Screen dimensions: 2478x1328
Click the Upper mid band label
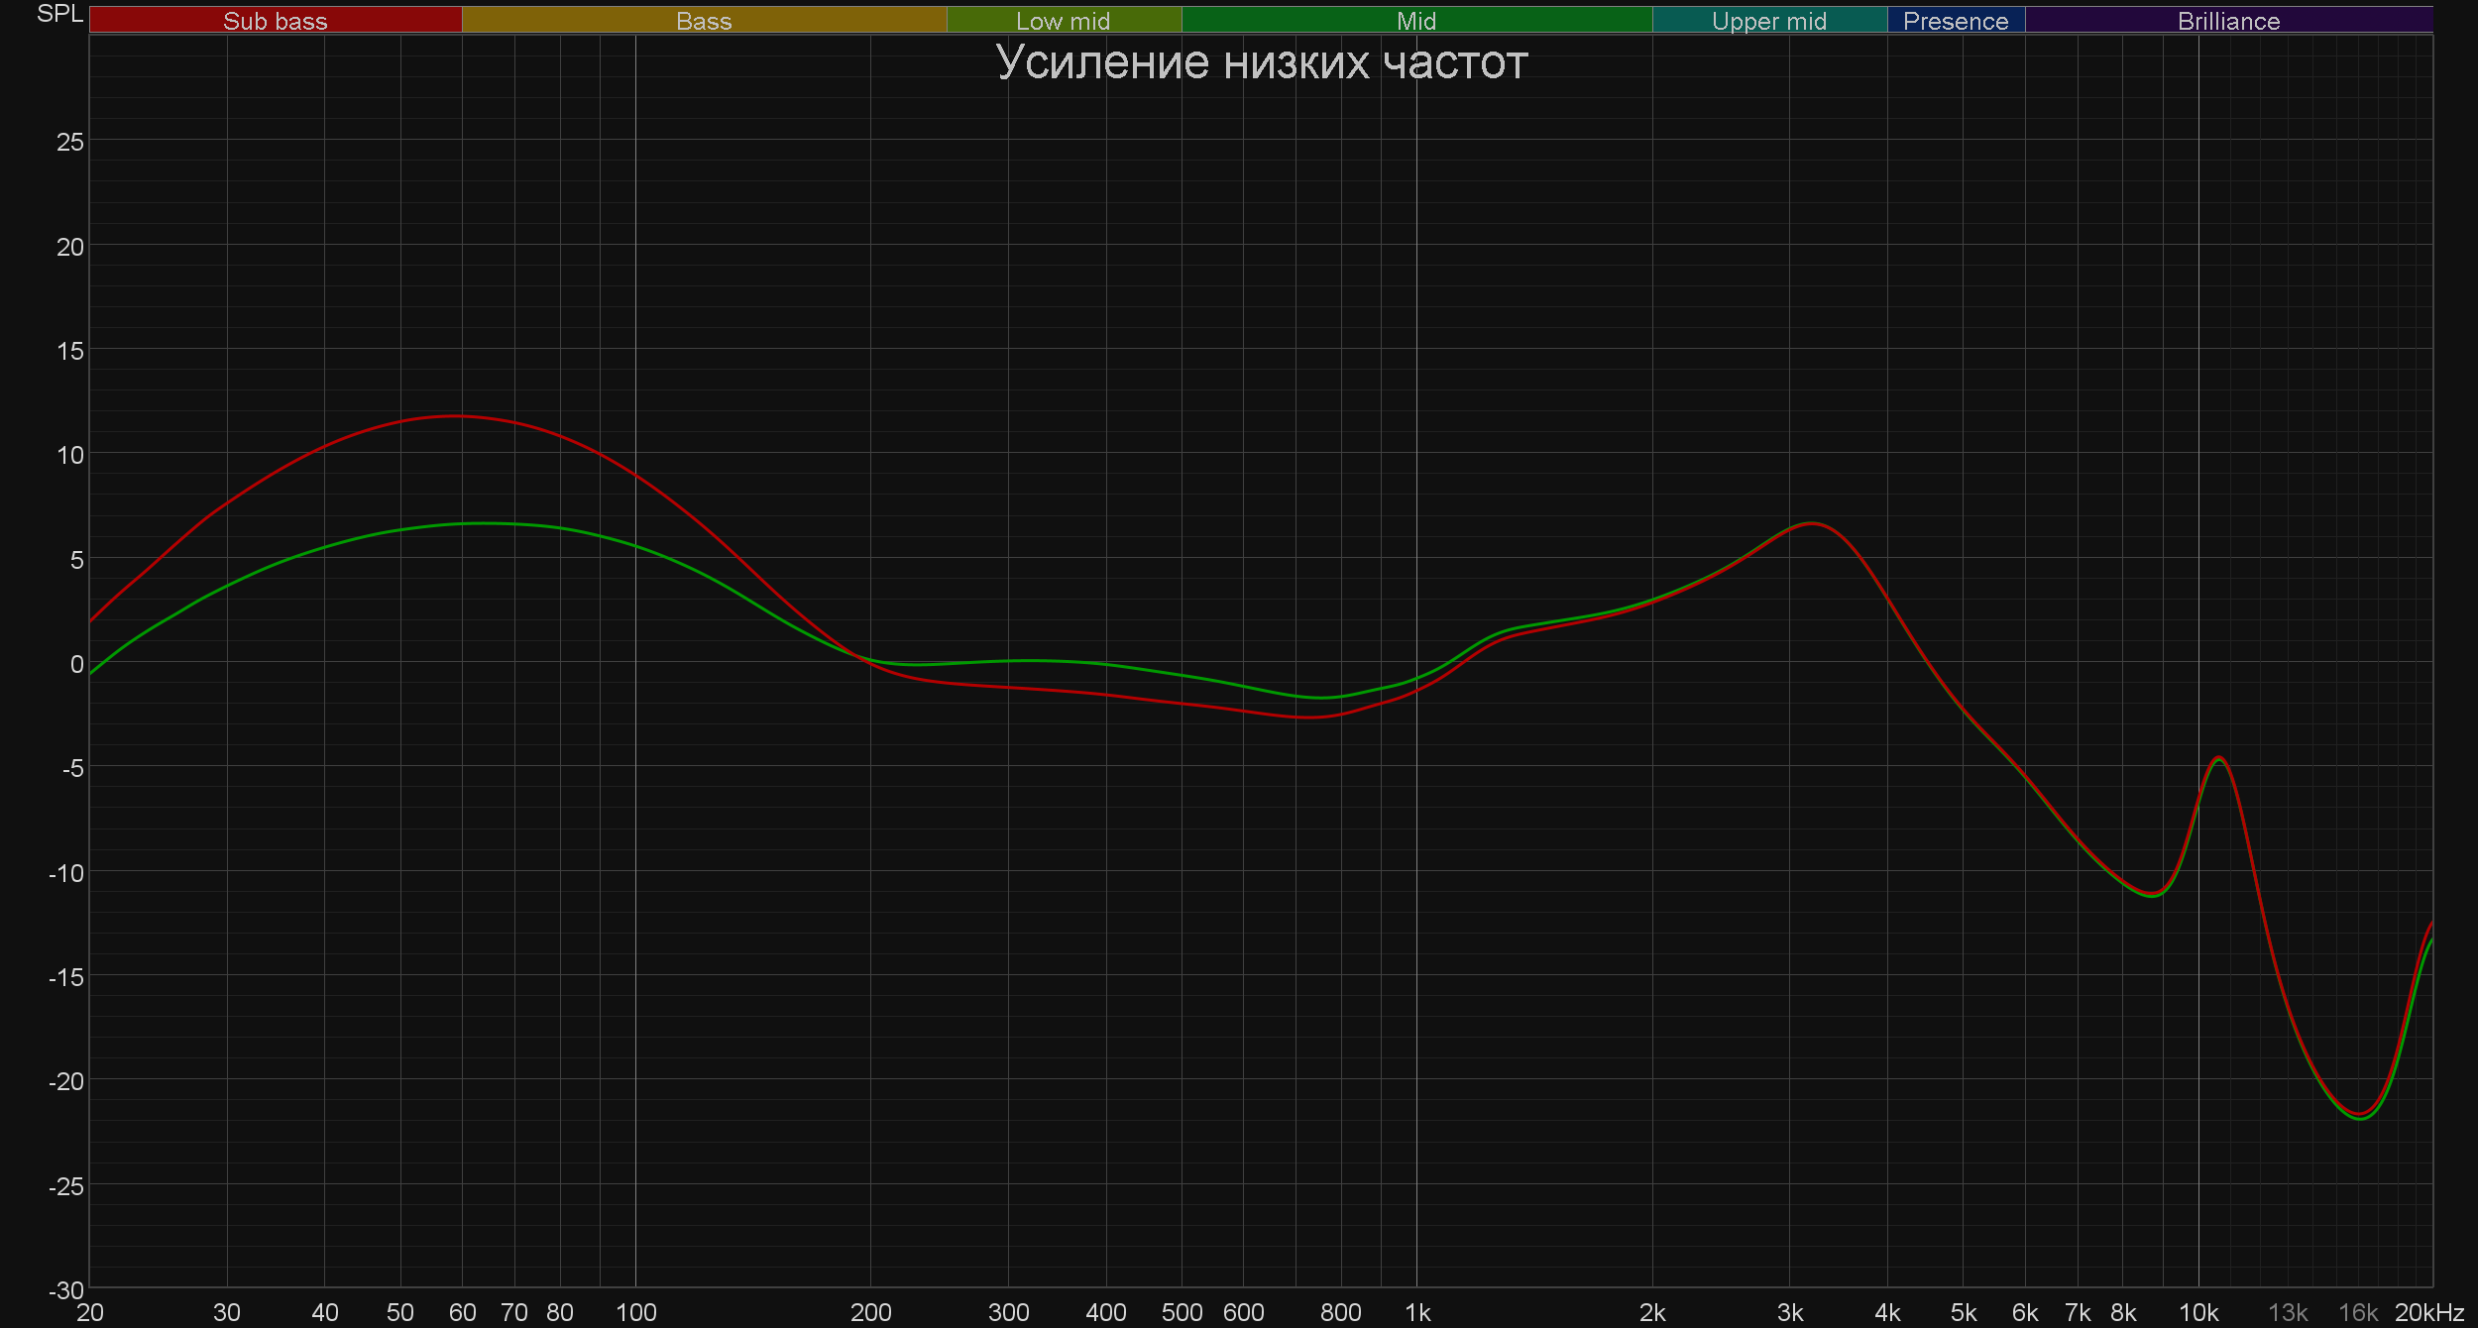coord(1768,21)
